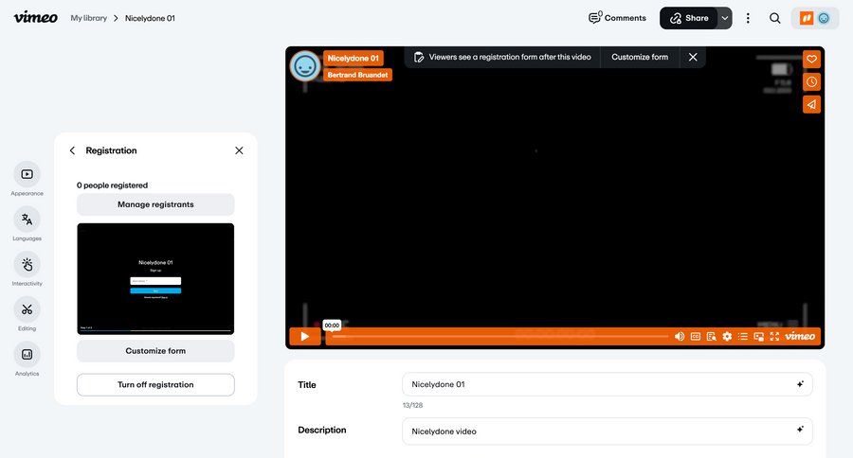Click the Share button
Viewport: 853px width, 458px height.
point(689,18)
